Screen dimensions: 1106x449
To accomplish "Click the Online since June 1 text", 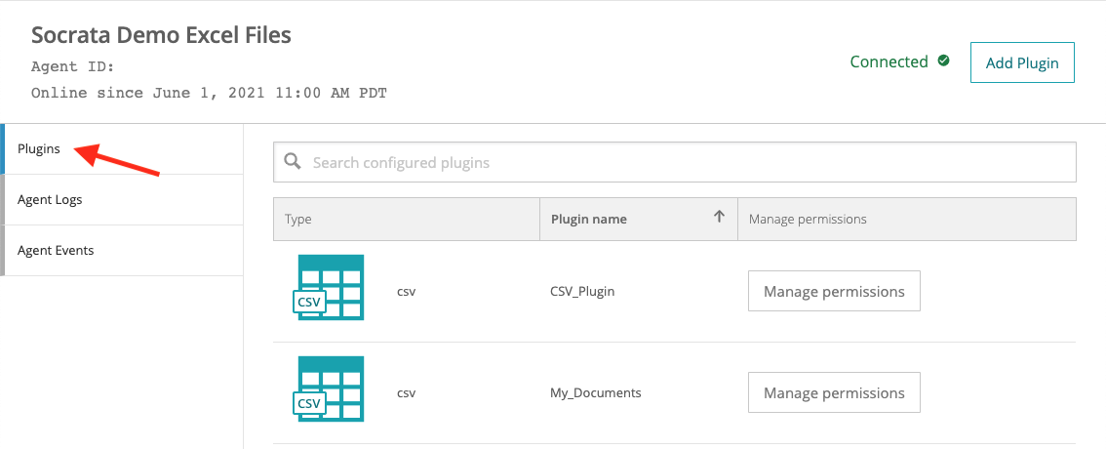I will [209, 93].
